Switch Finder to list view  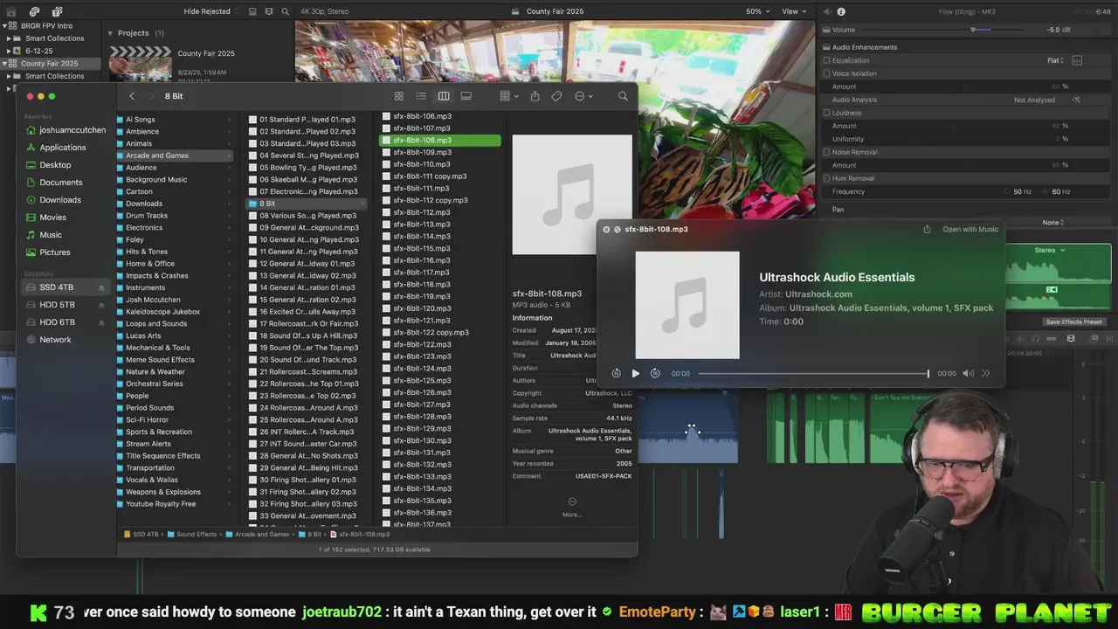tap(421, 96)
